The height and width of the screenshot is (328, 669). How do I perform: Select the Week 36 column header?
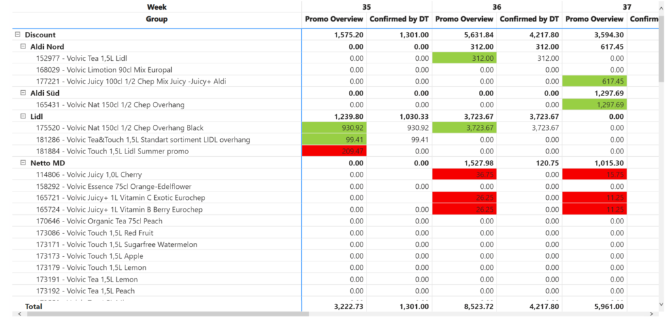(x=497, y=7)
